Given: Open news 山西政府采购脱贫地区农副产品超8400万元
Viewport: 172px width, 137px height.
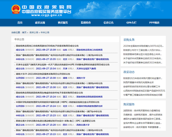Looking at the screenshot, I should [144, 91].
